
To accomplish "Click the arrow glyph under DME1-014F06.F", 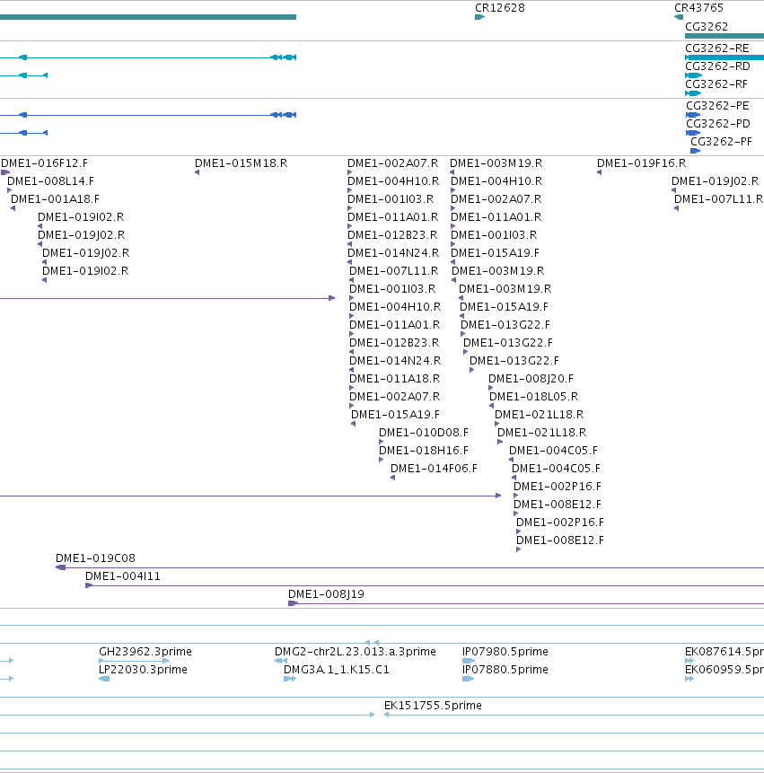I will pos(393,478).
